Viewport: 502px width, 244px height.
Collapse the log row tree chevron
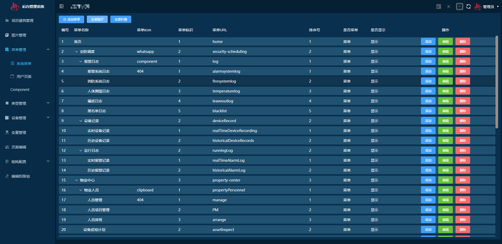coord(81,61)
